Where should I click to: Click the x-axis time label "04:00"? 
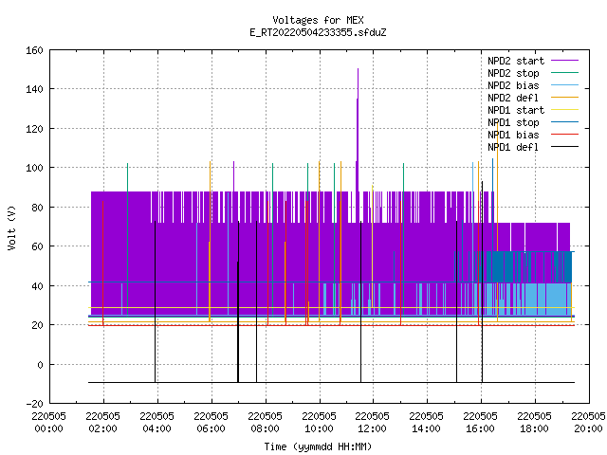coord(156,428)
